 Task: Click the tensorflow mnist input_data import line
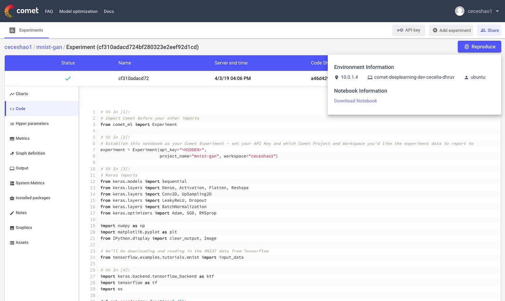tap(172, 257)
